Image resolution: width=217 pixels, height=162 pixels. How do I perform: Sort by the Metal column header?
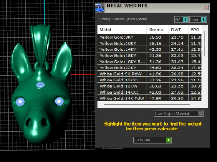pos(122,30)
